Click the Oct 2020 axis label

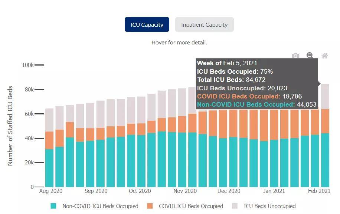tap(140, 191)
